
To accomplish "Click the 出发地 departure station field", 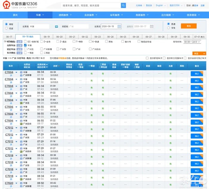I will point(39,27).
